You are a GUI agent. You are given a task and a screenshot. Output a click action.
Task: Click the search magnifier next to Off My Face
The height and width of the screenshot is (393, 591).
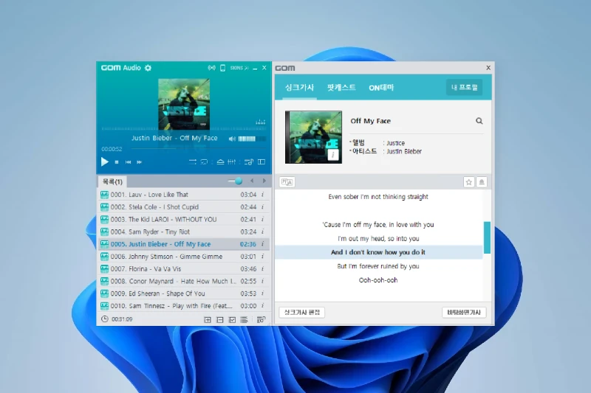479,121
